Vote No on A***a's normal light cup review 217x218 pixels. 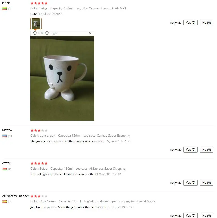pyautogui.click(x=206, y=183)
